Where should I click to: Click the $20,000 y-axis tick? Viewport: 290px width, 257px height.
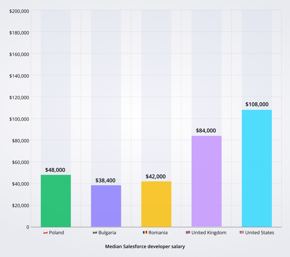coord(20,205)
